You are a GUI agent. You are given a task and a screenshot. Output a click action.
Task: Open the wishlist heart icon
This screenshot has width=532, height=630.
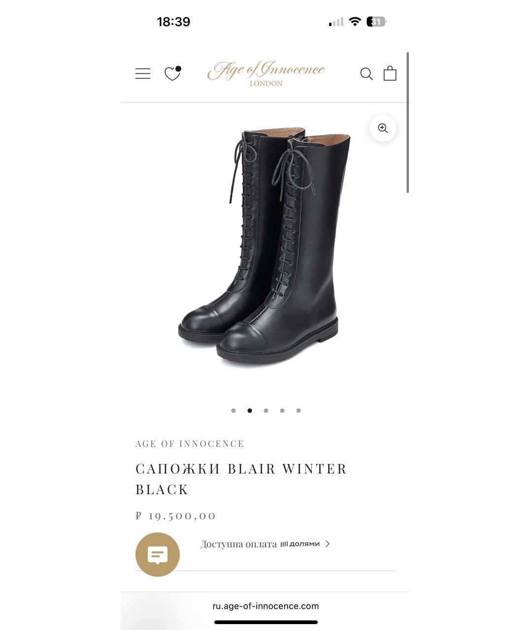coord(172,73)
